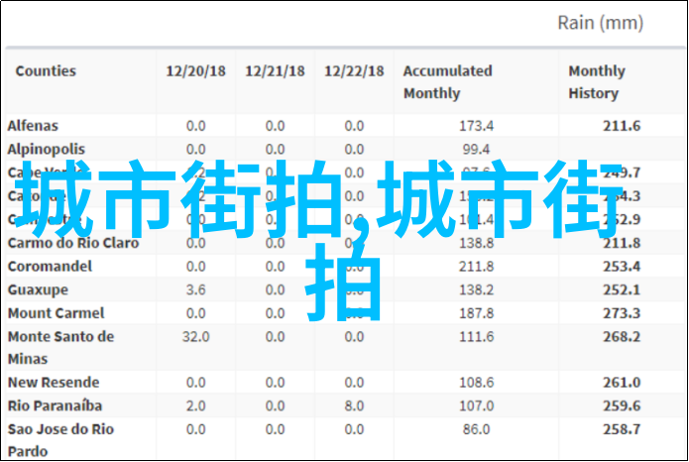Select the 32.0 rain value for Monte Santo
This screenshot has height=462, width=689.
[195, 337]
